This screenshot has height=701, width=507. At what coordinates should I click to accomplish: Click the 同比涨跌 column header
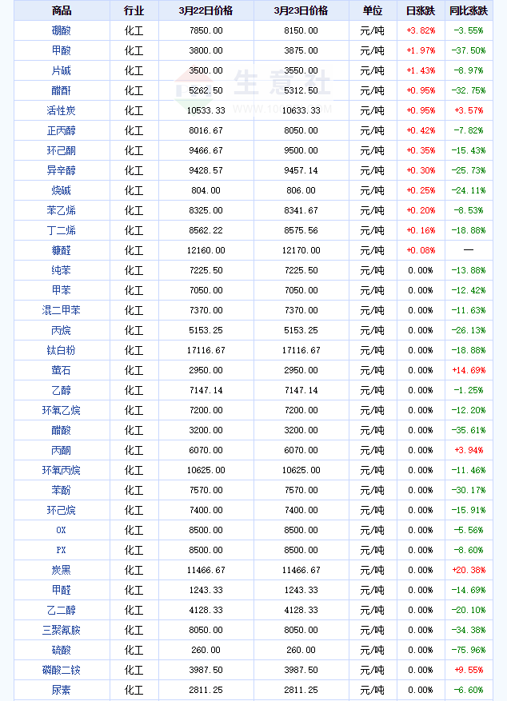(469, 10)
